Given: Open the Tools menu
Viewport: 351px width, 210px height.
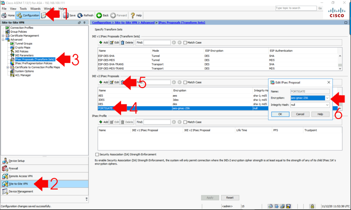Looking at the screenshot, I should point(23,9).
